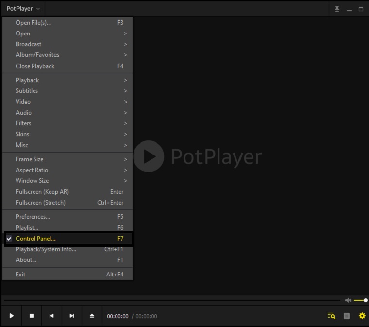Click the Stop button
This screenshot has height=327, width=369.
(x=32, y=316)
